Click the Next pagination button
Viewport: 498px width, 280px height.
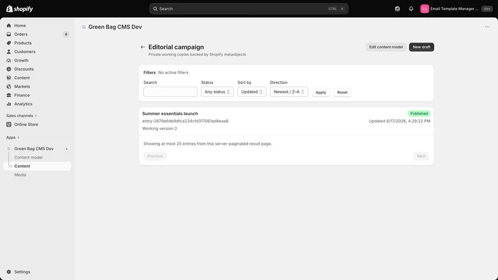pyautogui.click(x=421, y=156)
